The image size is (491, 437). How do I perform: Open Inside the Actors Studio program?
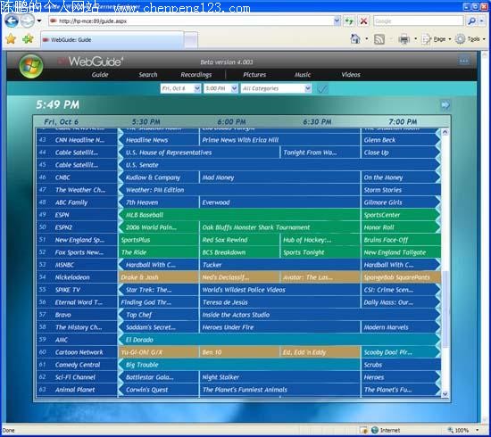[320, 315]
